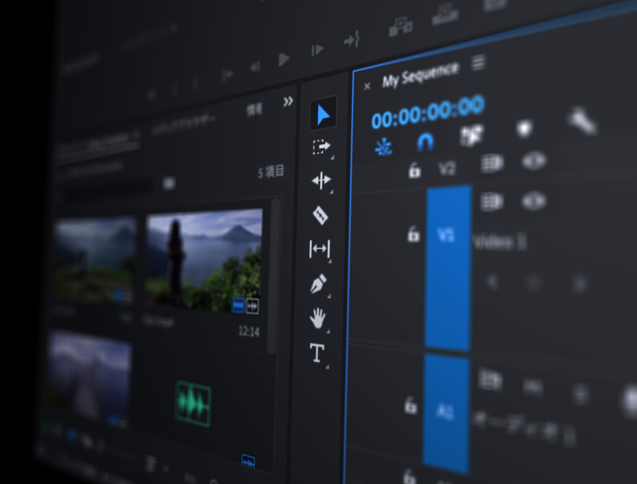The image size is (637, 484).
Task: Toggle the timeline Snap magnet
Action: 425,142
